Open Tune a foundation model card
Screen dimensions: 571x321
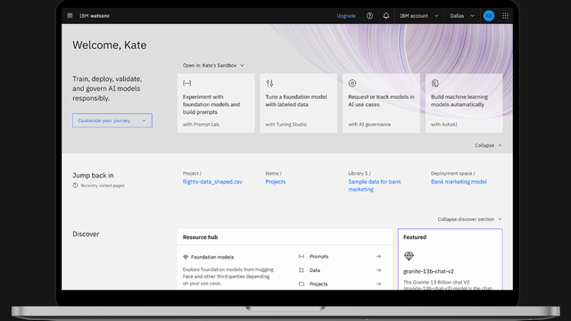299,103
